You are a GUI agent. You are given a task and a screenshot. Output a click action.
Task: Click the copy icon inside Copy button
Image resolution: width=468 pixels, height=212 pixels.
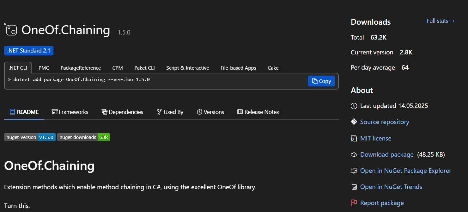click(x=315, y=81)
